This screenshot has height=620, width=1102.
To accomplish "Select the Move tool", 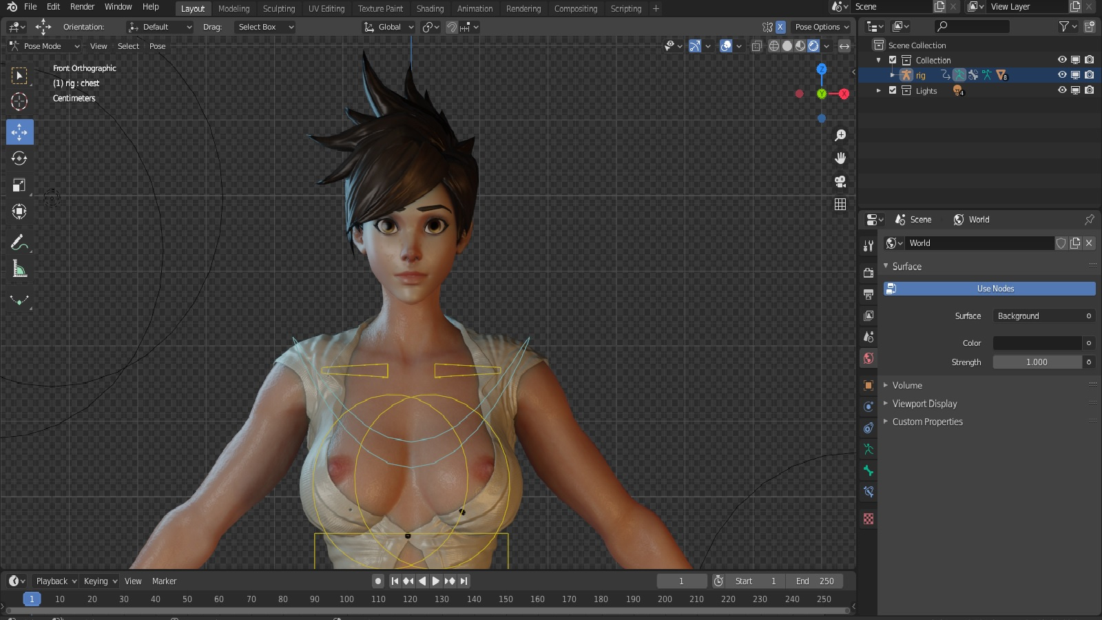I will pyautogui.click(x=19, y=132).
